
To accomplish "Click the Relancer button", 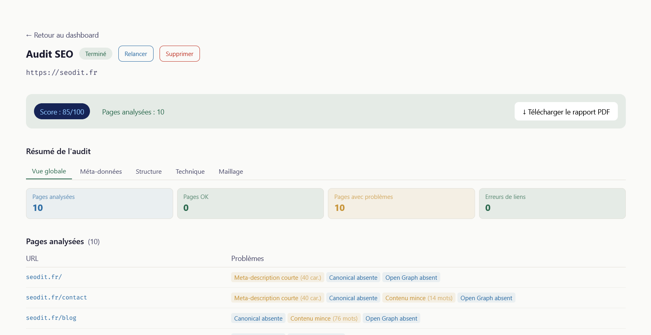I will click(136, 54).
